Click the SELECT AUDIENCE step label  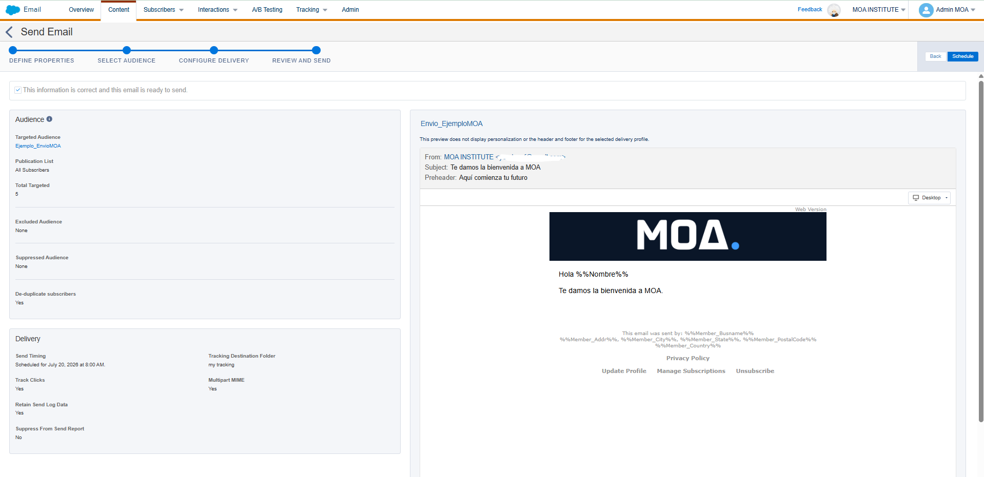pyautogui.click(x=126, y=60)
